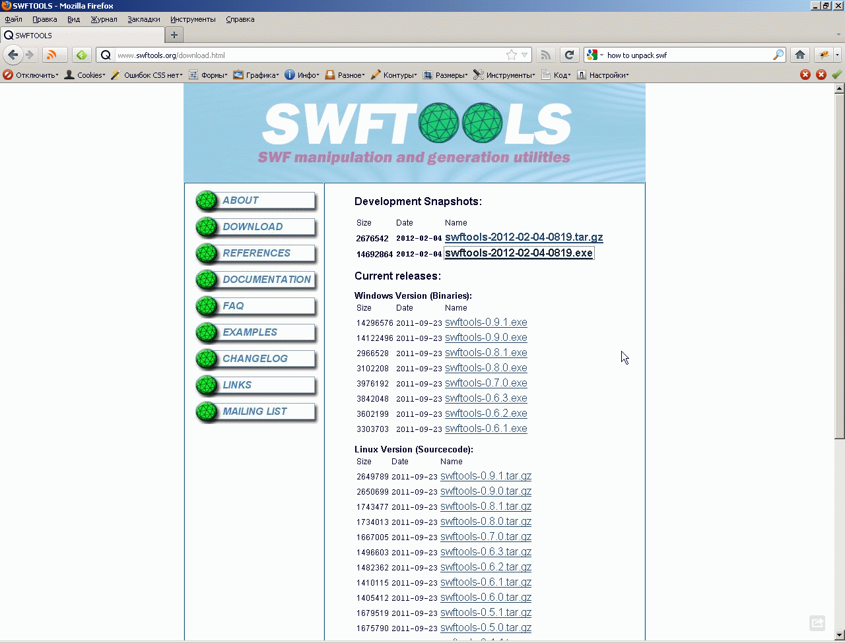Screen dimensions: 845x643
Task: Open the toolbar Инструменты dropdown with wrench icon
Action: click(x=505, y=75)
